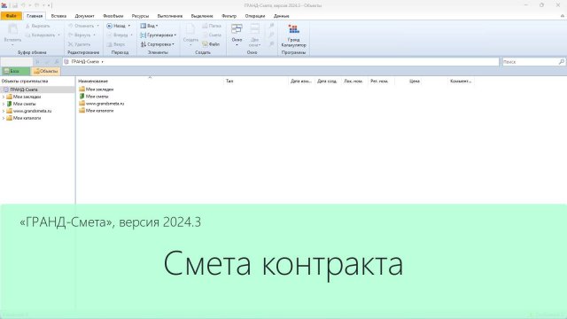This screenshot has height=319, width=567.
Task: Click the Мои каталоги folder icon in list
Action: point(82,110)
